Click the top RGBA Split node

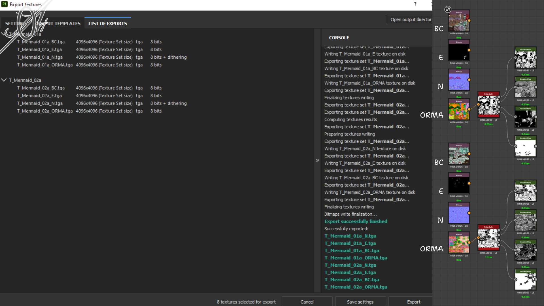[488, 105]
